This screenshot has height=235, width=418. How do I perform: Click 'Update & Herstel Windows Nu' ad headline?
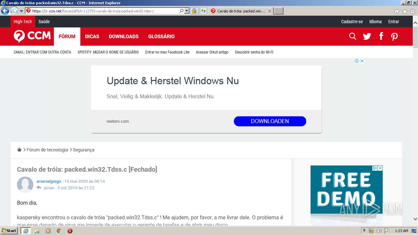pos(173,81)
